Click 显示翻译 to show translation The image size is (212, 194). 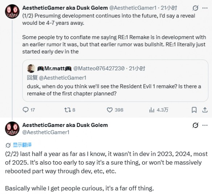click(22, 145)
